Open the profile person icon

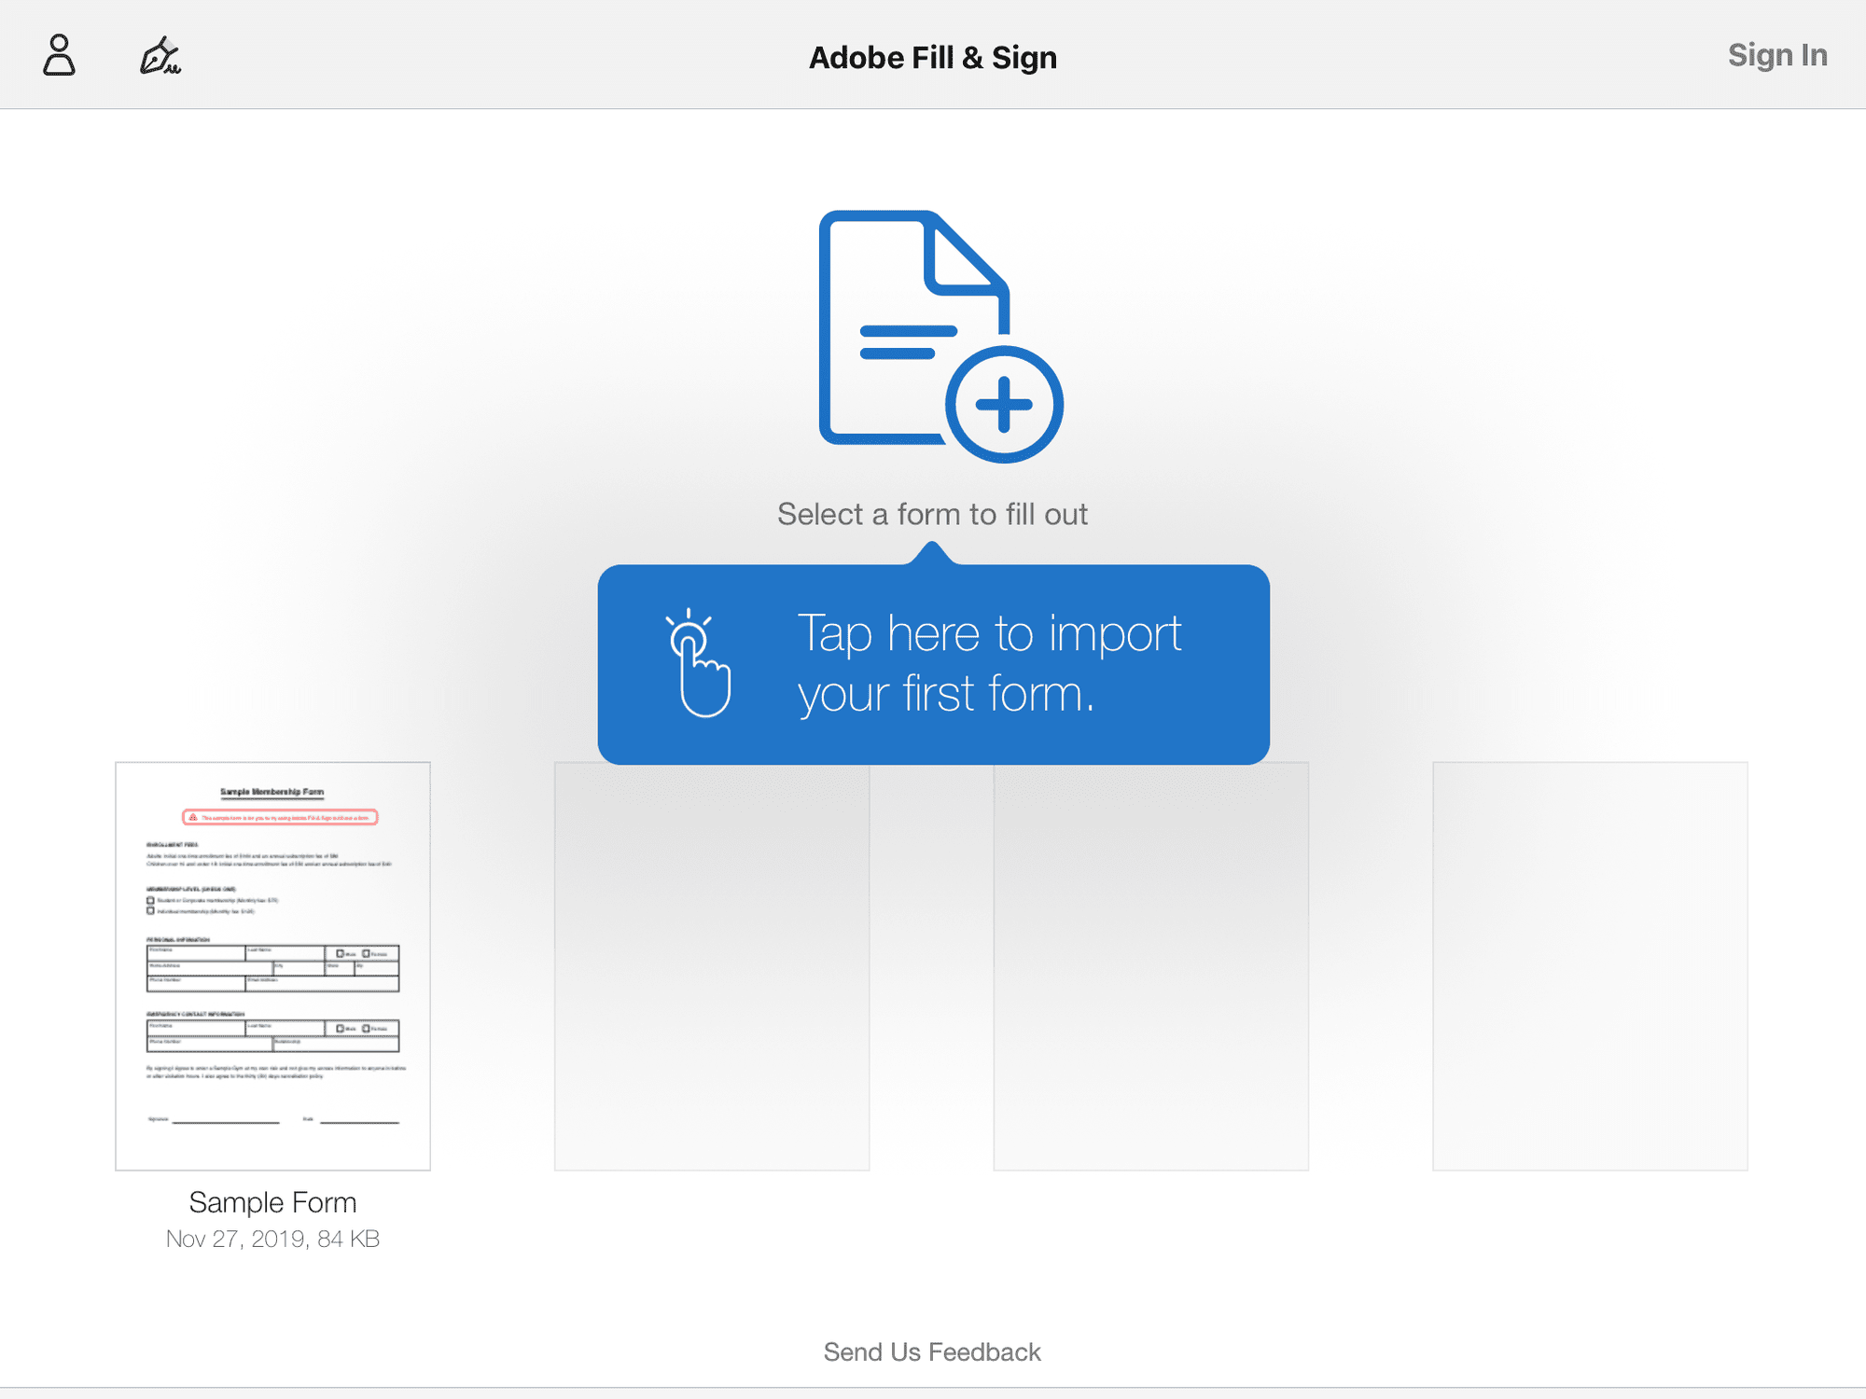click(x=59, y=55)
